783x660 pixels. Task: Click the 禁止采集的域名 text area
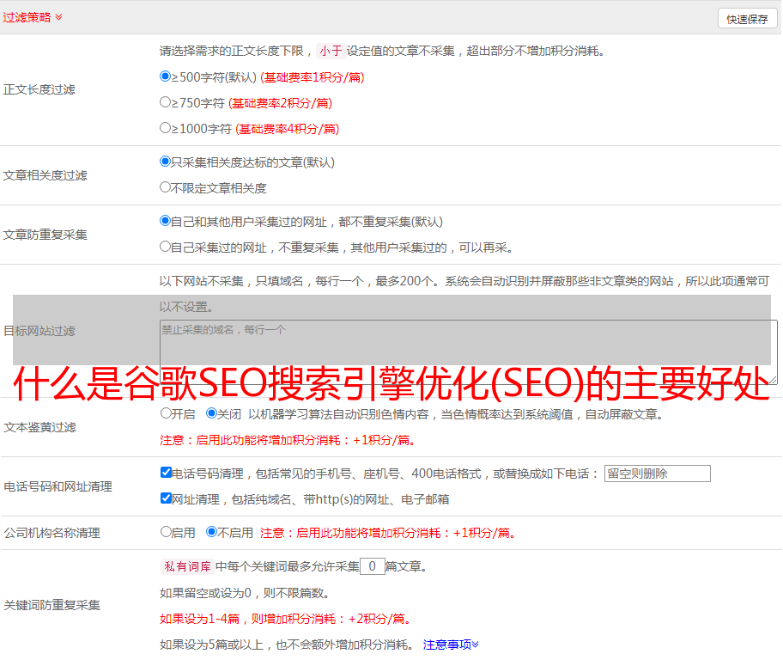click(x=468, y=352)
